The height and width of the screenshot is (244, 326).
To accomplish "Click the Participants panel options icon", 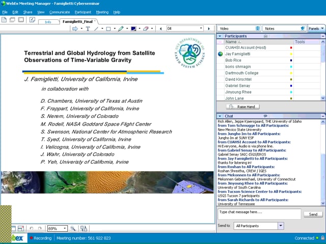I will click(x=265, y=36).
